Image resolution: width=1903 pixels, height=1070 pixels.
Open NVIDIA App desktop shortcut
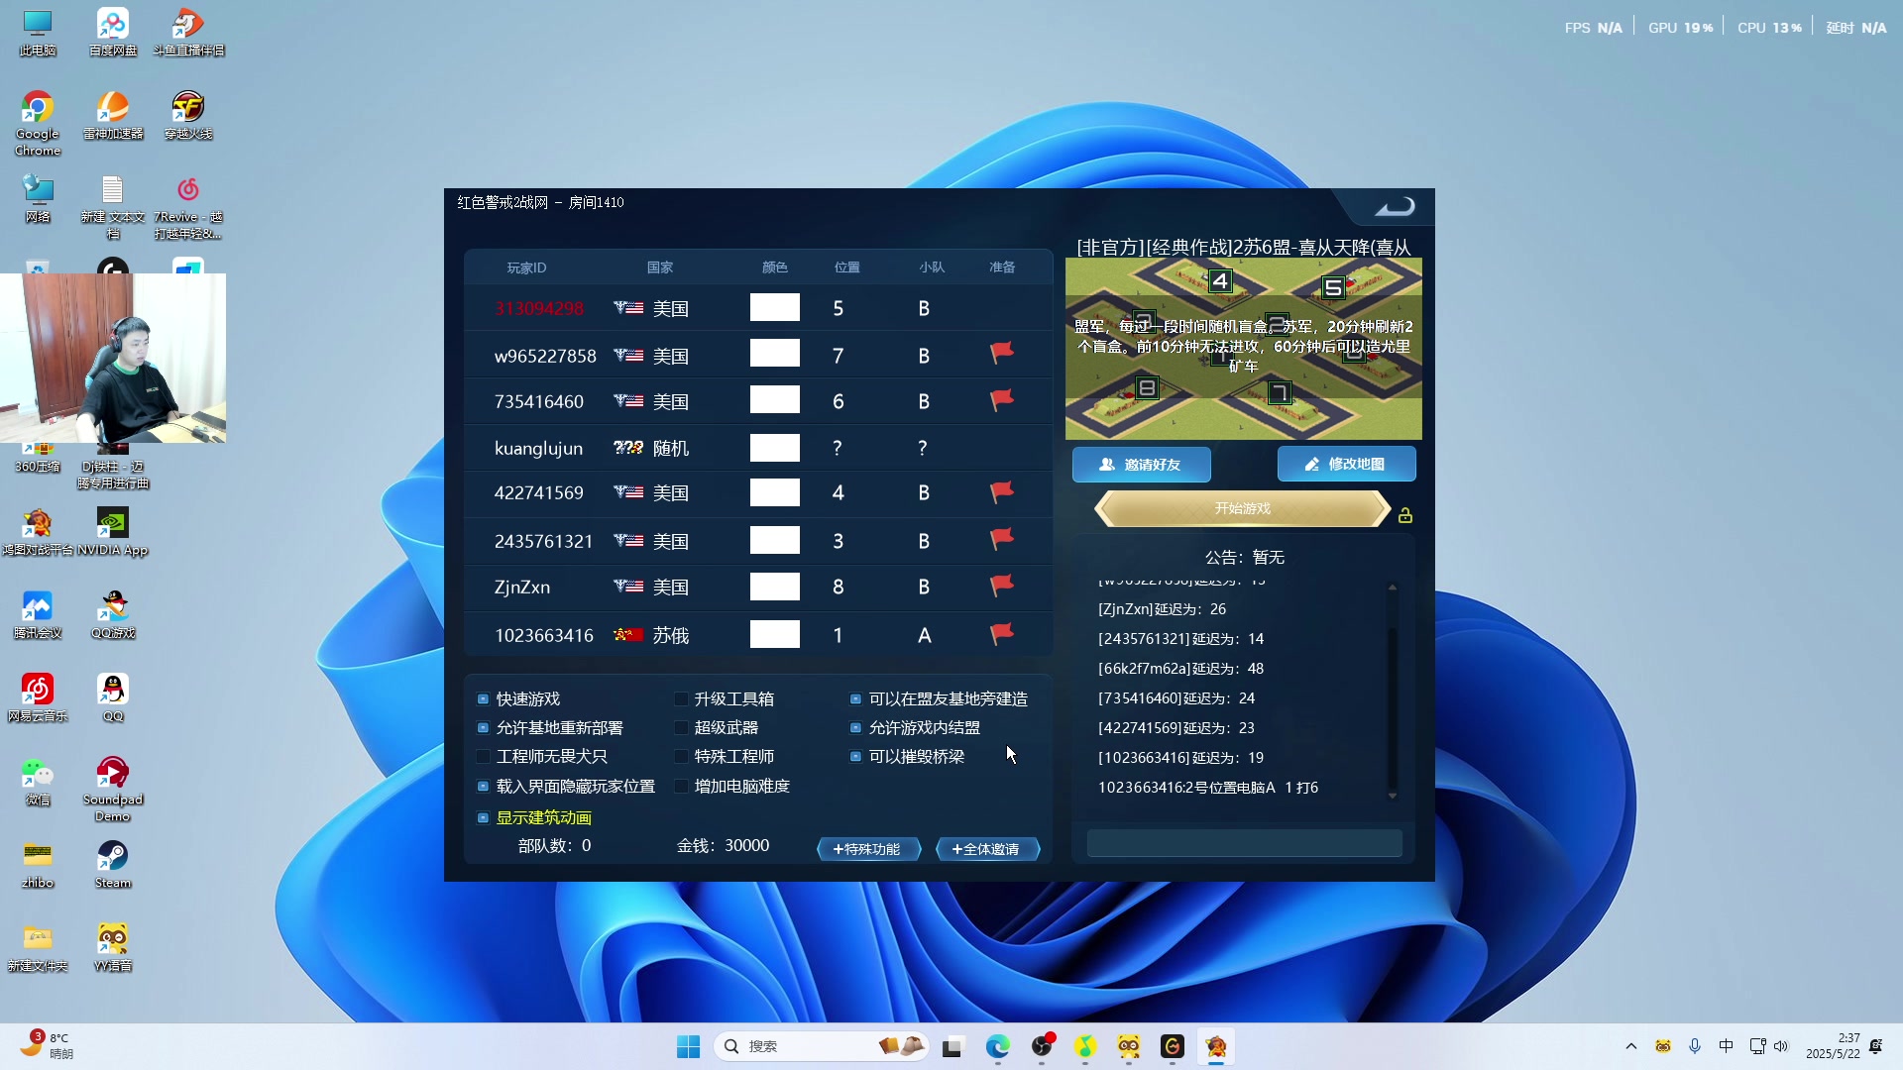113,531
